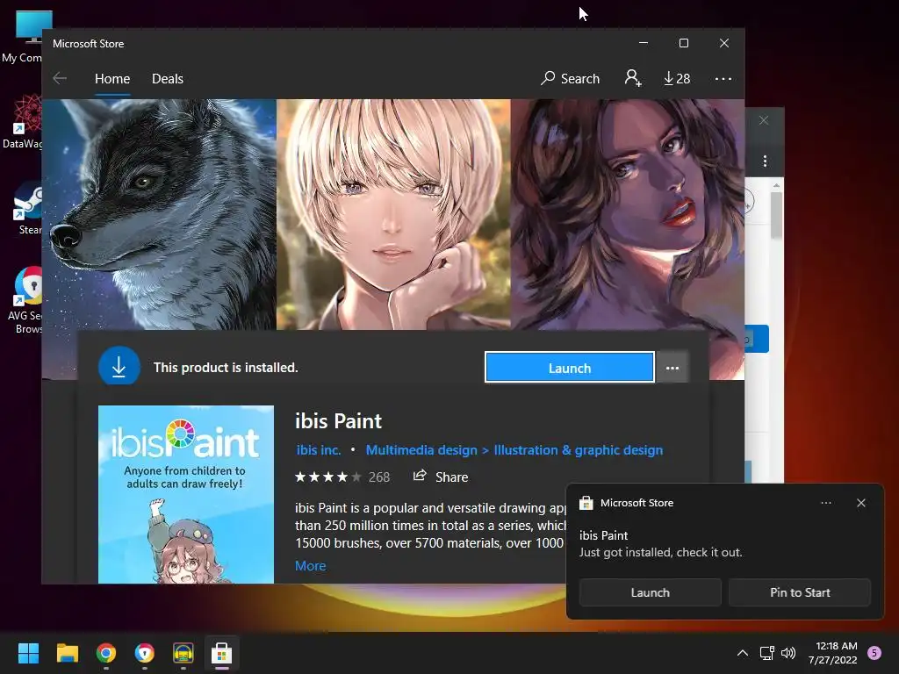This screenshot has height=674, width=899.
Task: Open the headphones app on taskbar
Action: (183, 653)
